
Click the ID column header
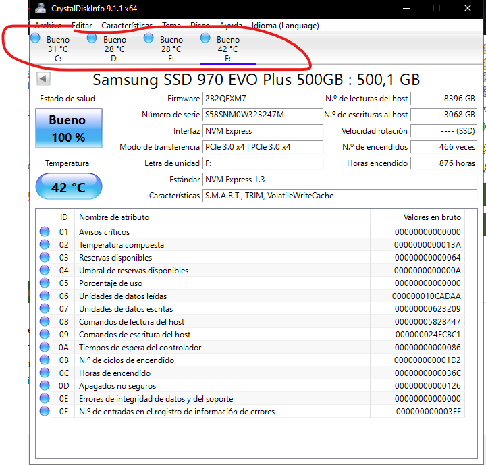63,217
